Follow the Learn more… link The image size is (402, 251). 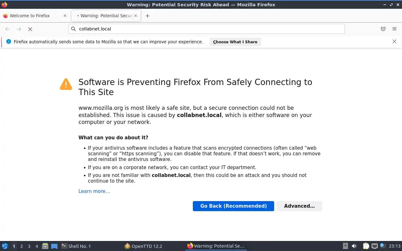94,191
